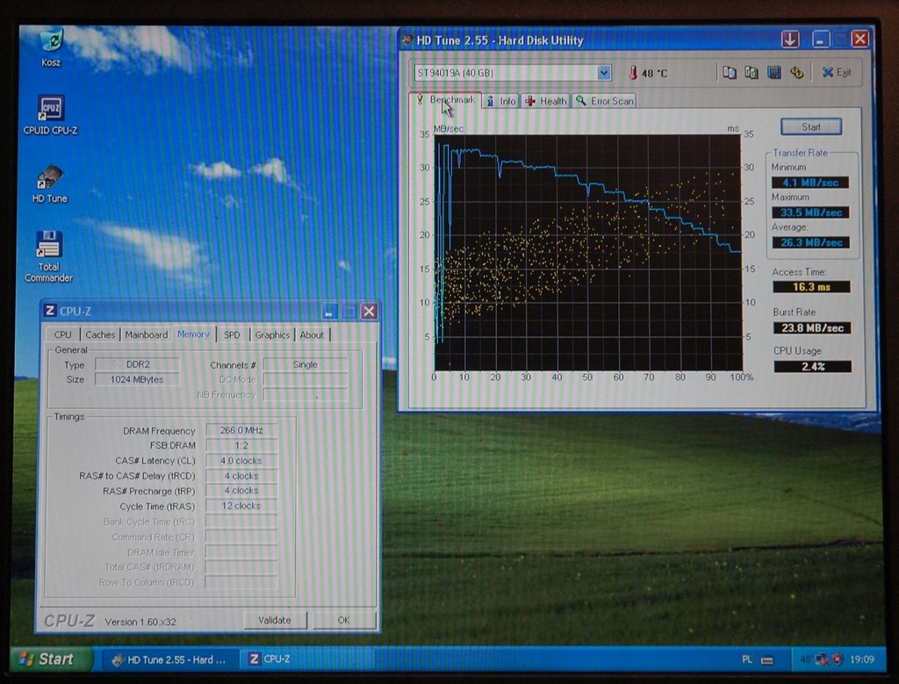Click the benchmark transfer rate graph

[x=588, y=252]
